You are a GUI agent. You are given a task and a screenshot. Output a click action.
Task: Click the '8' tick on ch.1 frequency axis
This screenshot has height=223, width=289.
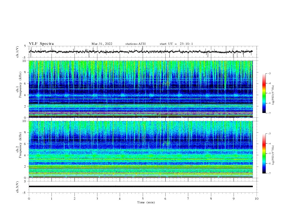(25, 72)
